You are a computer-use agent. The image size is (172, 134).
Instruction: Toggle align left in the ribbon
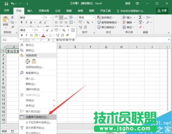point(56,22)
